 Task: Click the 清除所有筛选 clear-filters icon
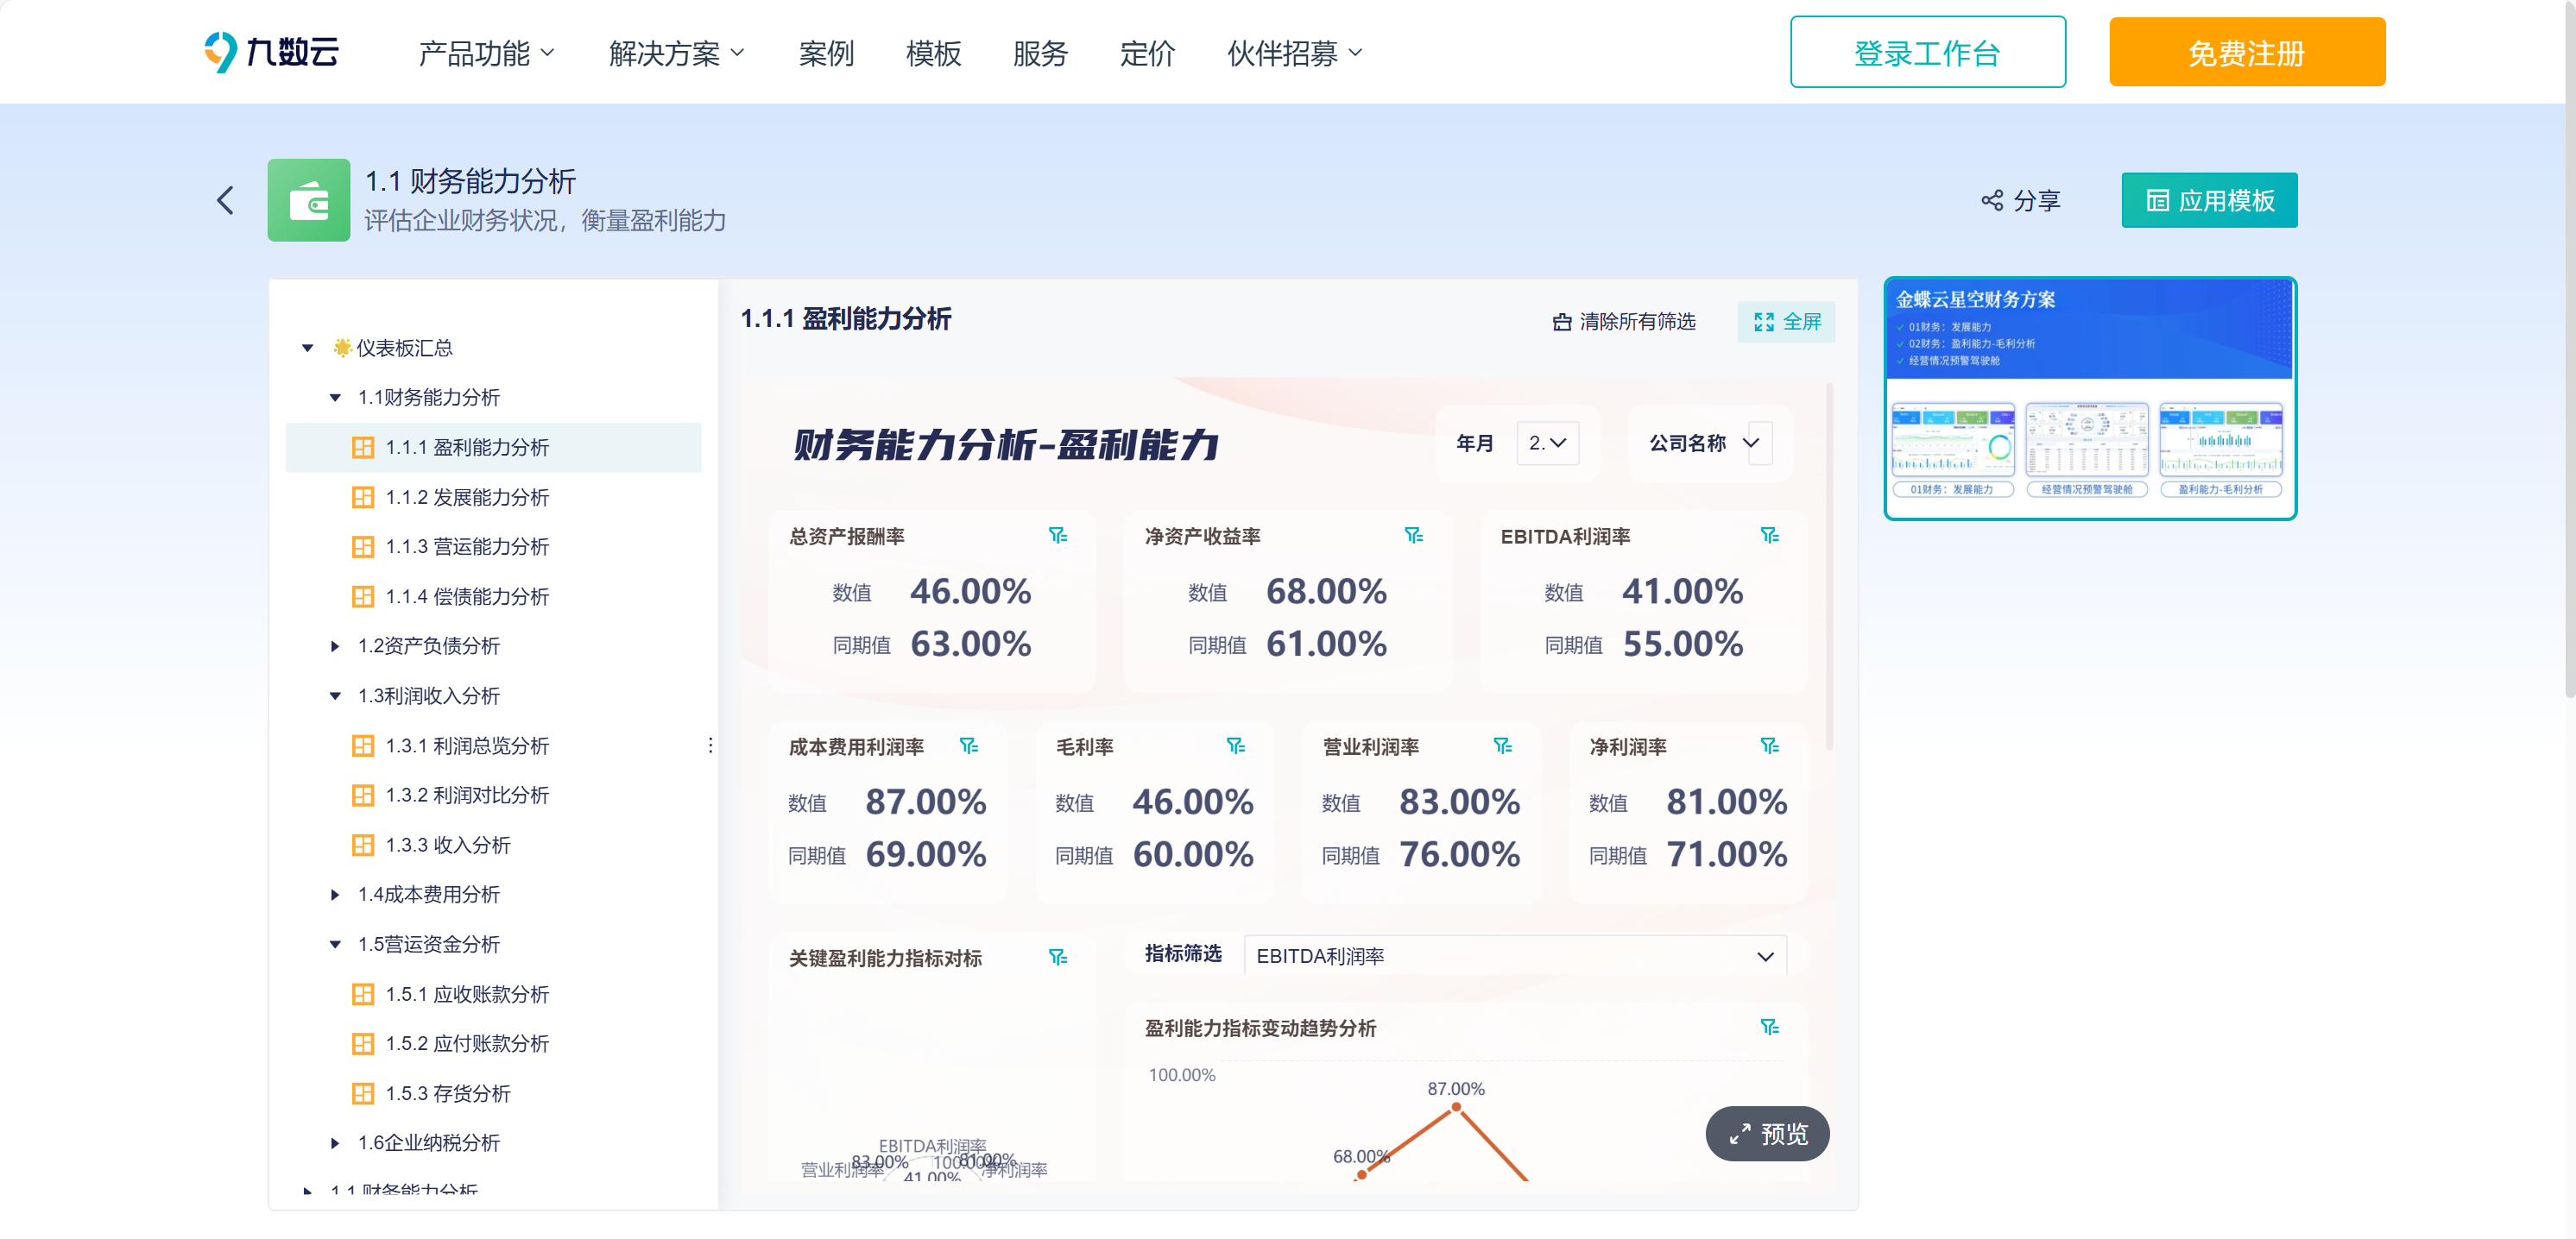point(1562,321)
